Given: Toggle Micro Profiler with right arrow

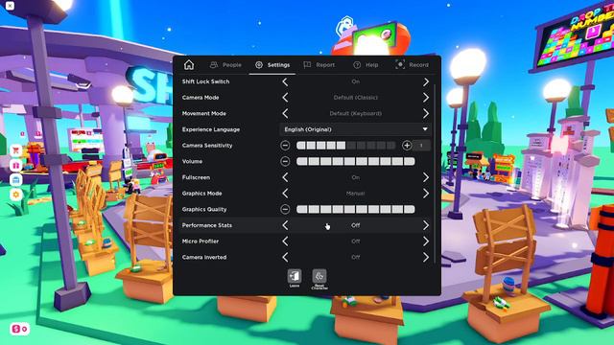Looking at the screenshot, I should (426, 241).
